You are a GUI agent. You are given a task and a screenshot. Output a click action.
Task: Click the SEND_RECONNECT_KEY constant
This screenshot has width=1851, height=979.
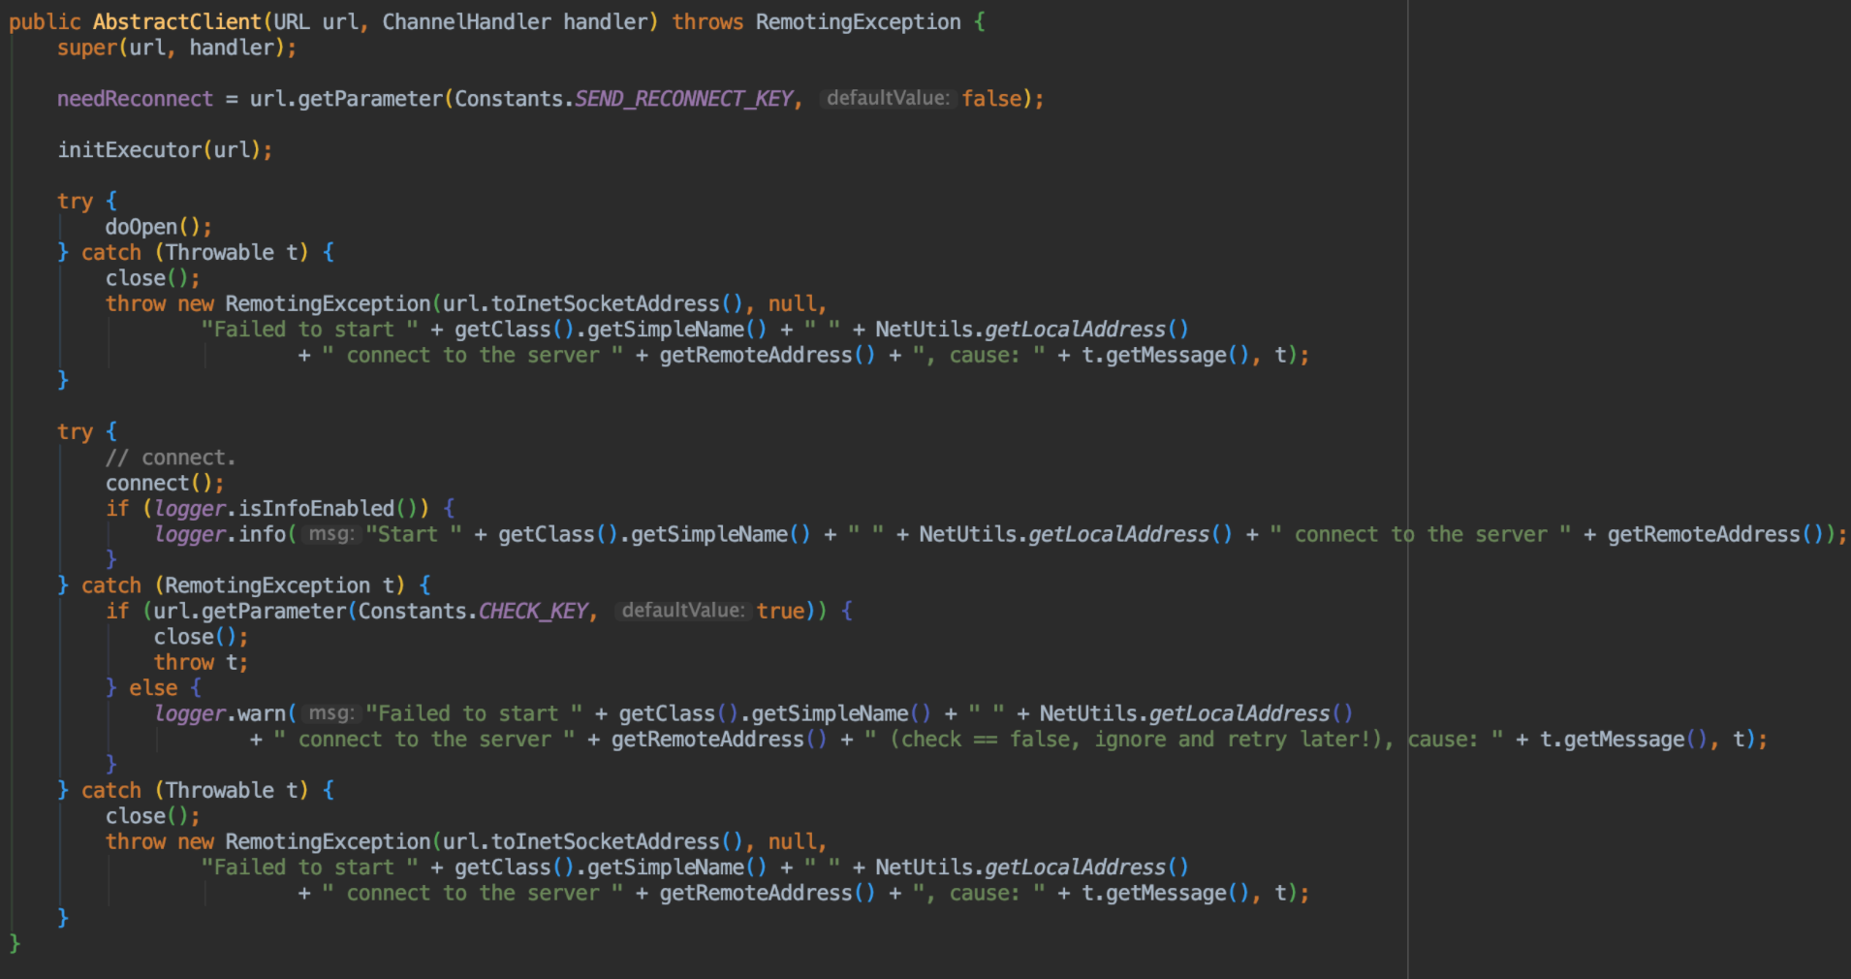(x=684, y=99)
